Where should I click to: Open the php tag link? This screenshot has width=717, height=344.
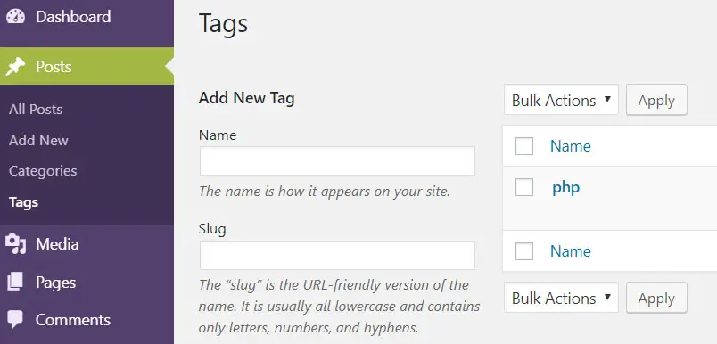(x=566, y=188)
